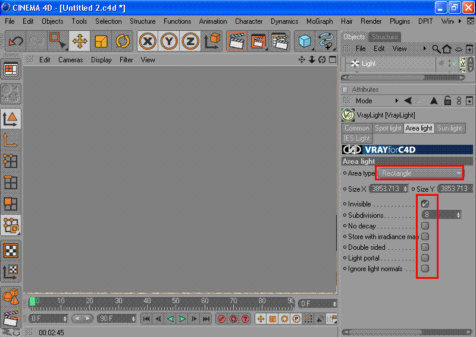This screenshot has height=337, width=476.
Task: Open the viewport Cameras menu
Action: (70, 60)
